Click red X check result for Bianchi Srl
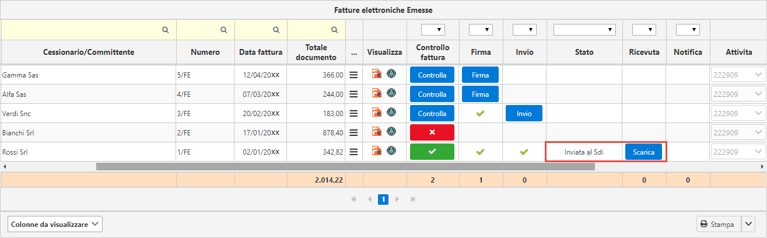The height and width of the screenshot is (238, 767). pos(432,132)
